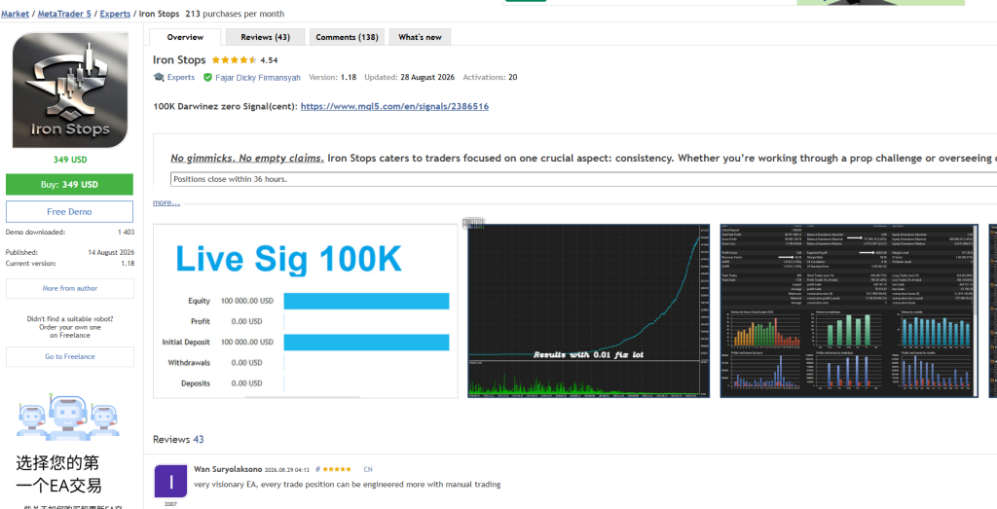Open the Experts category link under the title
Image resolution: width=997 pixels, height=509 pixels.
[x=180, y=77]
